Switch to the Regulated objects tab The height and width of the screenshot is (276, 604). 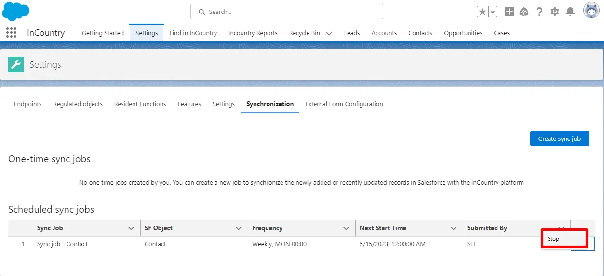click(x=78, y=104)
